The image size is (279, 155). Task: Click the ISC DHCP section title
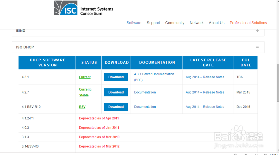(25, 47)
